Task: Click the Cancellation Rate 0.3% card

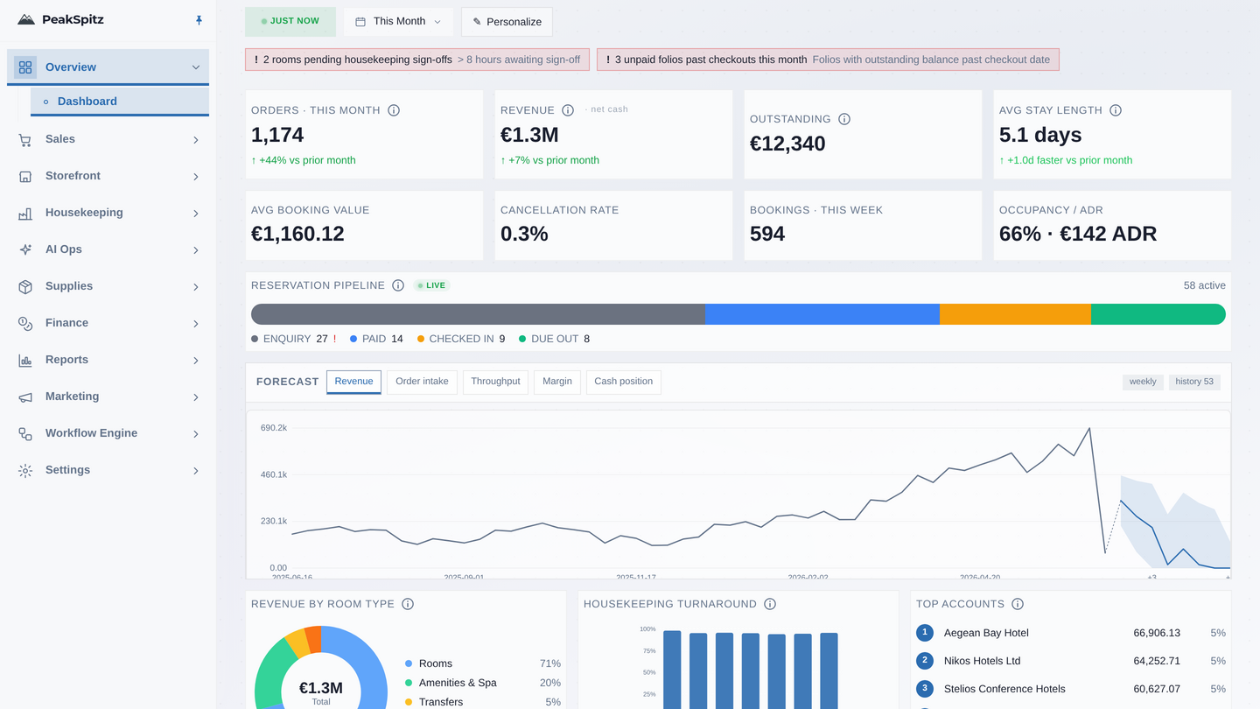Action: [x=613, y=226]
